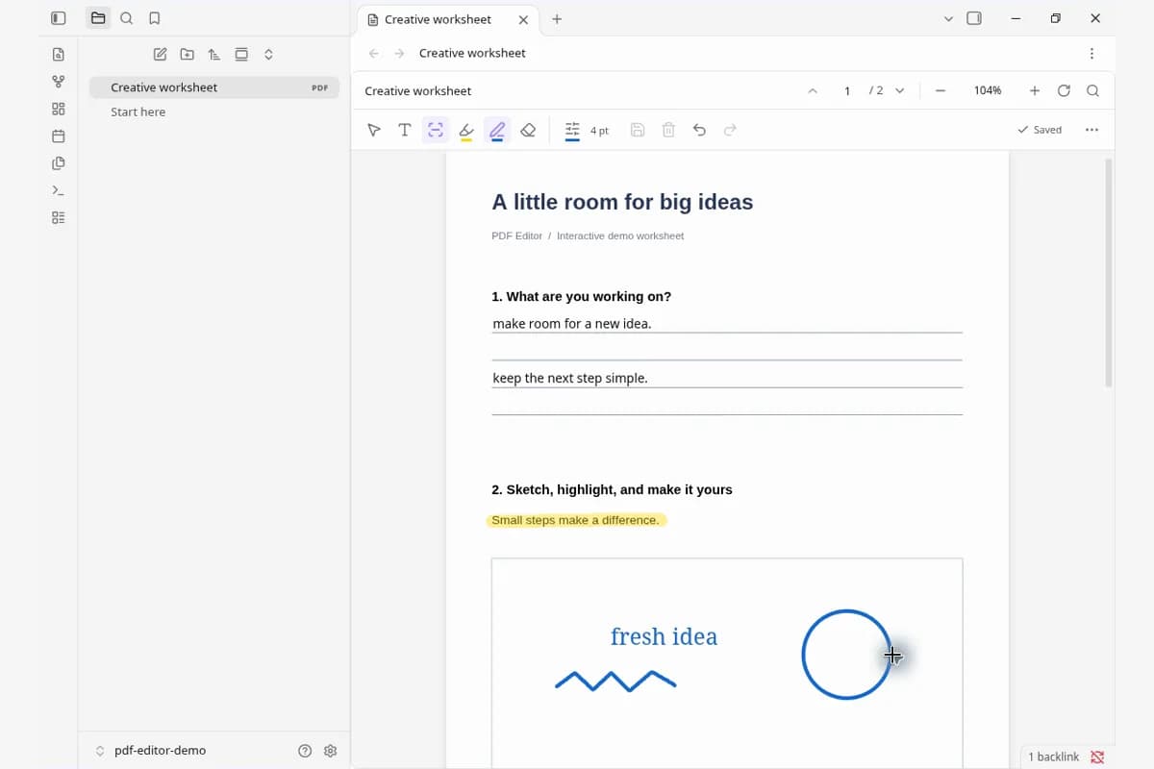Click the sync disabled status icon

click(x=1097, y=757)
